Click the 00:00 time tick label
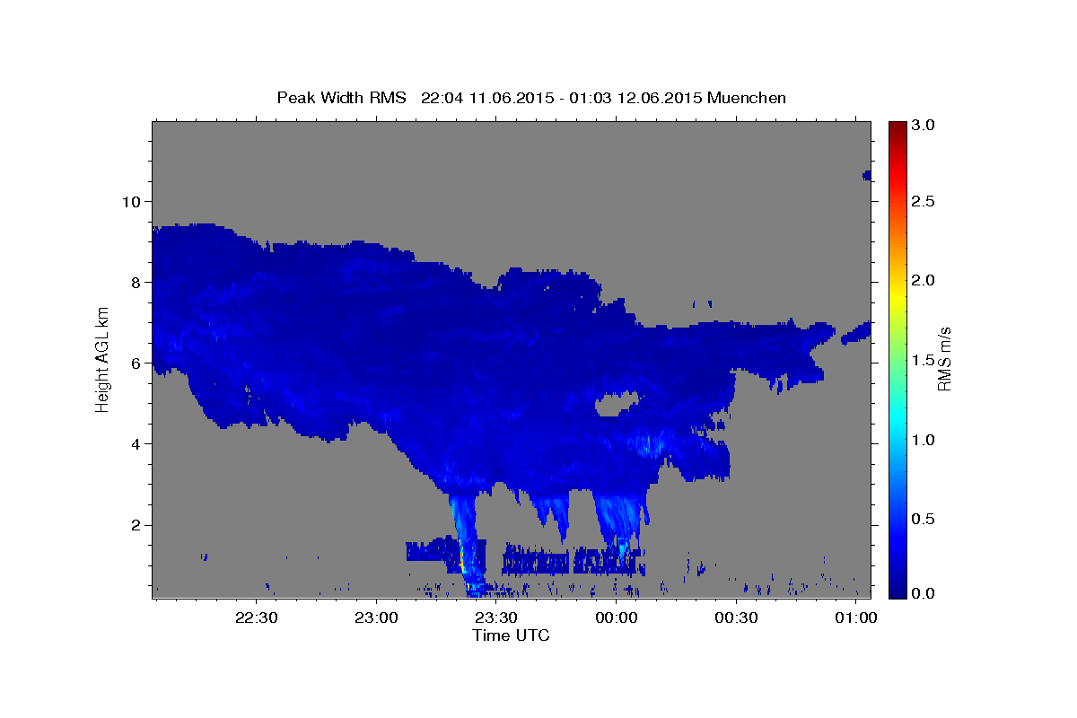The width and height of the screenshot is (1077, 718). pyautogui.click(x=617, y=617)
